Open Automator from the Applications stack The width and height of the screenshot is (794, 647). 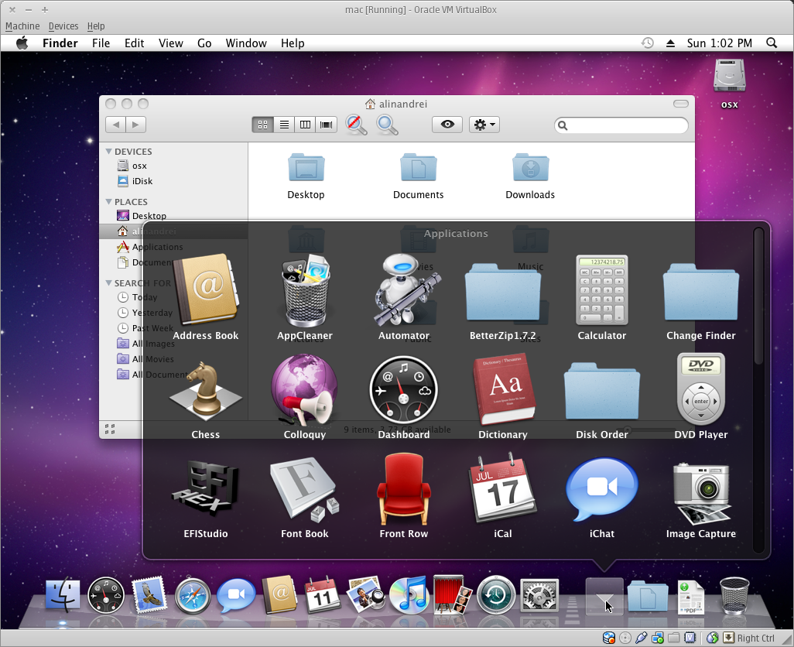(403, 293)
